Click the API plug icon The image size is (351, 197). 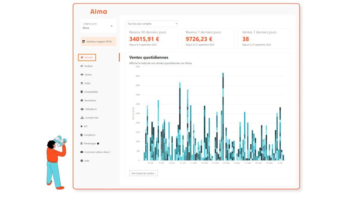[x=82, y=126]
